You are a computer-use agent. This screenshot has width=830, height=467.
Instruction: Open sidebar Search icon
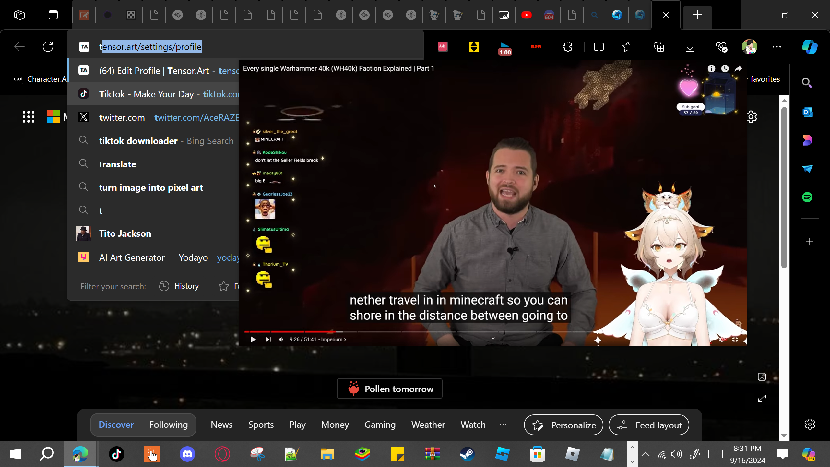807,83
